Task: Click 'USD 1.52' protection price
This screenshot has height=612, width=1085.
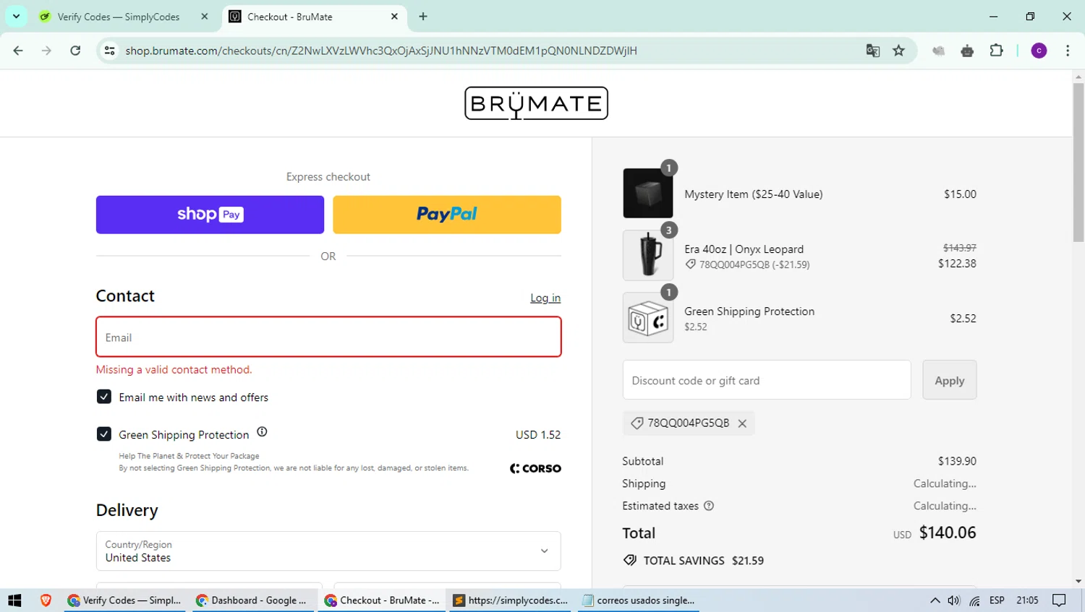Action: pyautogui.click(x=538, y=435)
